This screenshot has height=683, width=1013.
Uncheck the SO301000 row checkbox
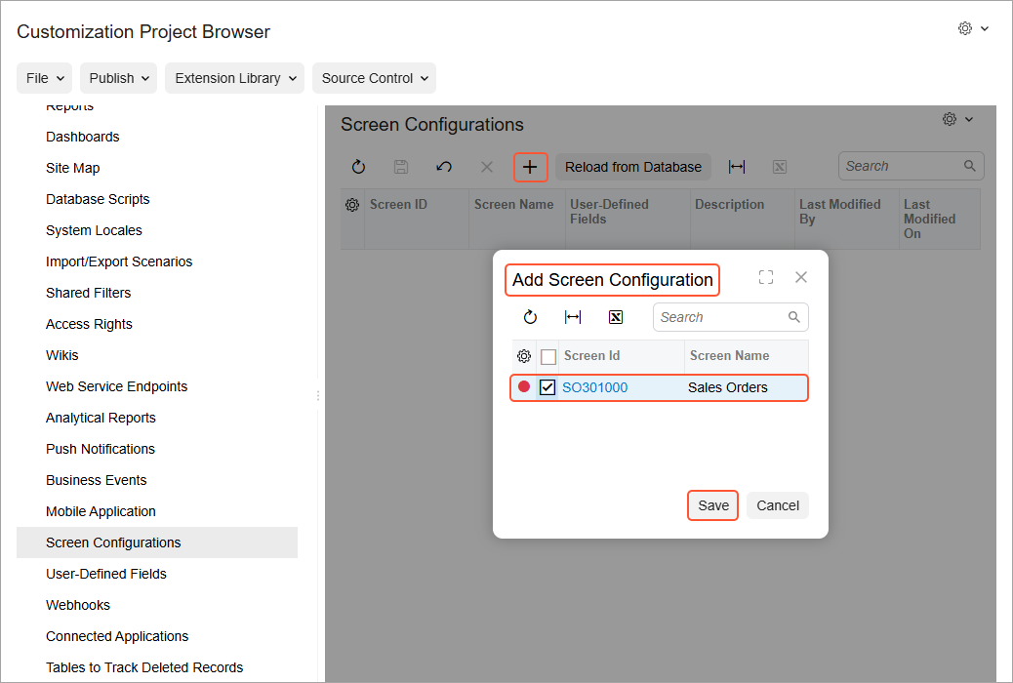[547, 387]
